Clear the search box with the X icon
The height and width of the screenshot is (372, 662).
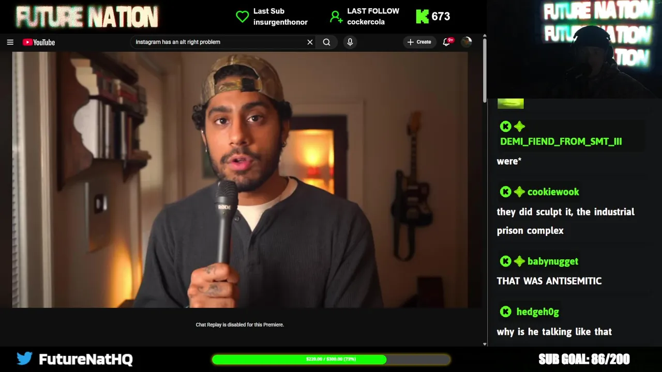coord(310,42)
